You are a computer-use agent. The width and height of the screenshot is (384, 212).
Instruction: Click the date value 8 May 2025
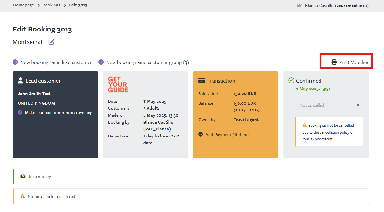point(155,102)
